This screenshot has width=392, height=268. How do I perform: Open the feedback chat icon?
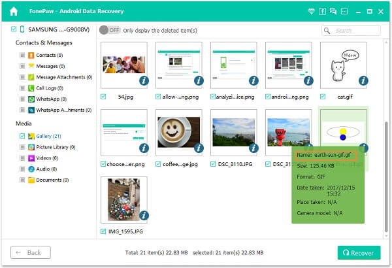[x=333, y=11]
